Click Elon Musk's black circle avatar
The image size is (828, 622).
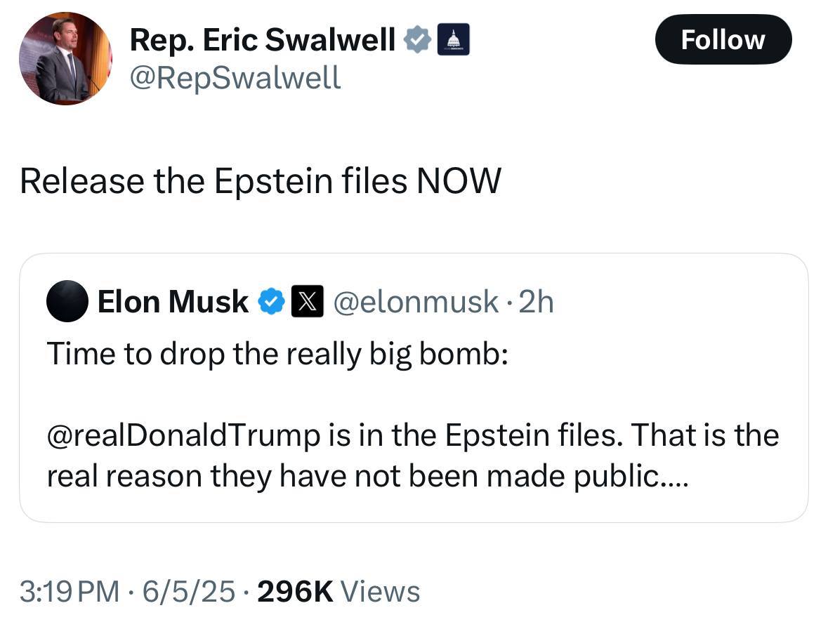tap(67, 301)
